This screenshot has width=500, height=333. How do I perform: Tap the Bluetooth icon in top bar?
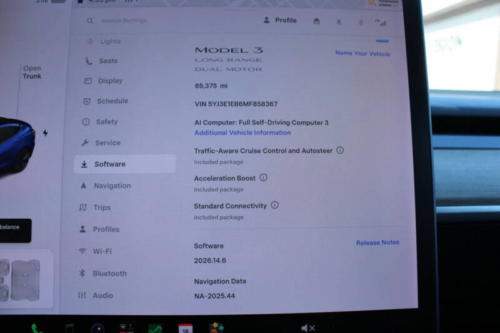click(x=361, y=22)
